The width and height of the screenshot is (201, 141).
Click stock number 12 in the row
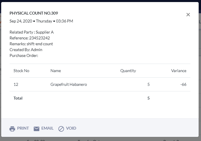pyautogui.click(x=16, y=85)
